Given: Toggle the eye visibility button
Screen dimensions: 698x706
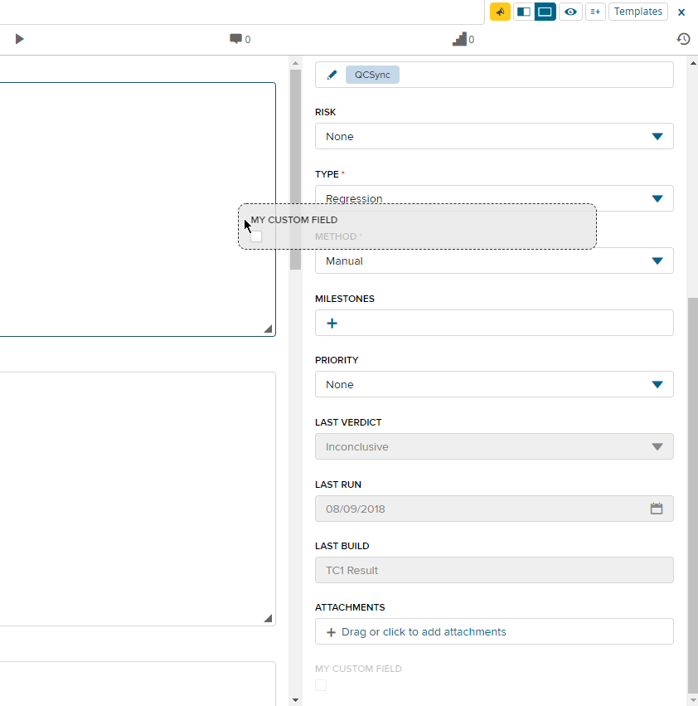Looking at the screenshot, I should [570, 12].
